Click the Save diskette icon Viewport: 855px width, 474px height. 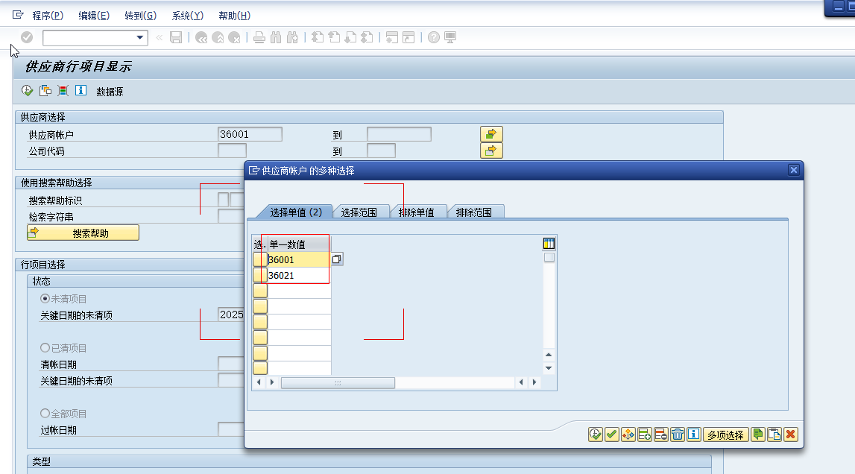(x=176, y=37)
